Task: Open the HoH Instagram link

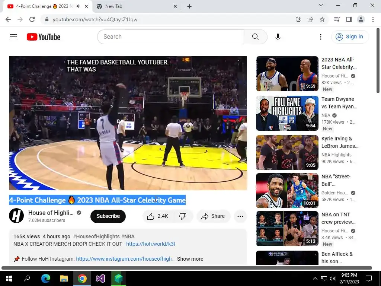Action: click(x=124, y=259)
